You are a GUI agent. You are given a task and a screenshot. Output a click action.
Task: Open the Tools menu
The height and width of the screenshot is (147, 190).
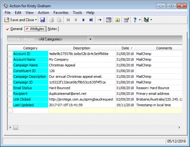[x=78, y=13]
